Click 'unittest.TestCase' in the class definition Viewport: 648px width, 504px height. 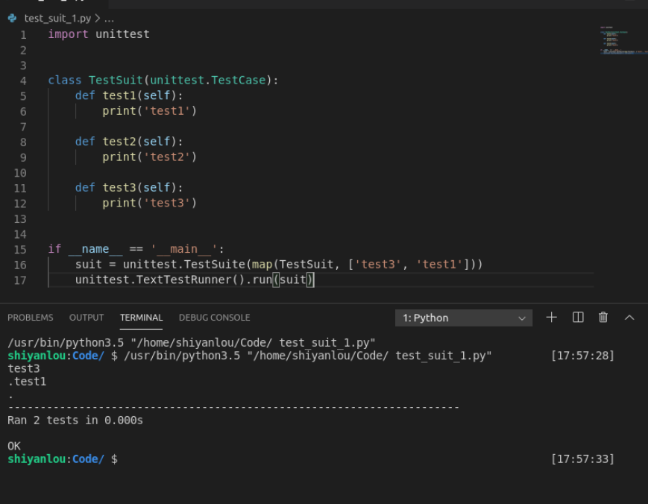click(x=207, y=80)
